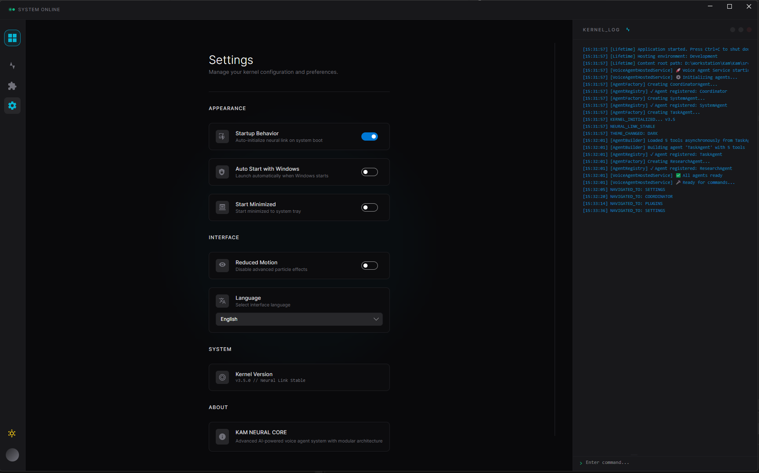This screenshot has width=759, height=473.
Task: Click the INTERFACE section heading
Action: [x=224, y=238]
